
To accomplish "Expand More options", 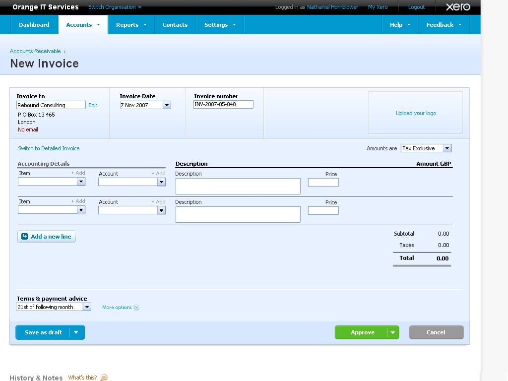I will tap(121, 307).
